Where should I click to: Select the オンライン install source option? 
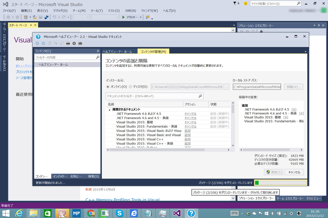click(108, 87)
